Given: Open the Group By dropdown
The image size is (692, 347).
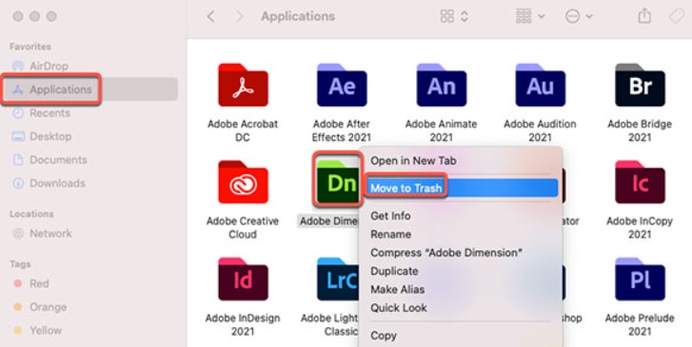Looking at the screenshot, I should point(530,16).
